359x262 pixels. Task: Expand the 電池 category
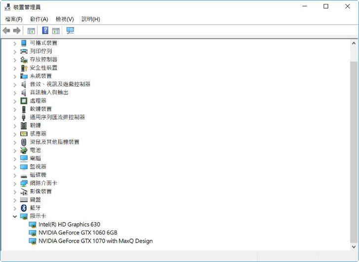point(15,150)
